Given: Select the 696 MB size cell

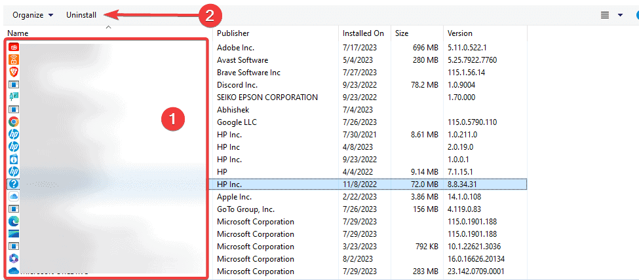Looking at the screenshot, I should pyautogui.click(x=425, y=48).
